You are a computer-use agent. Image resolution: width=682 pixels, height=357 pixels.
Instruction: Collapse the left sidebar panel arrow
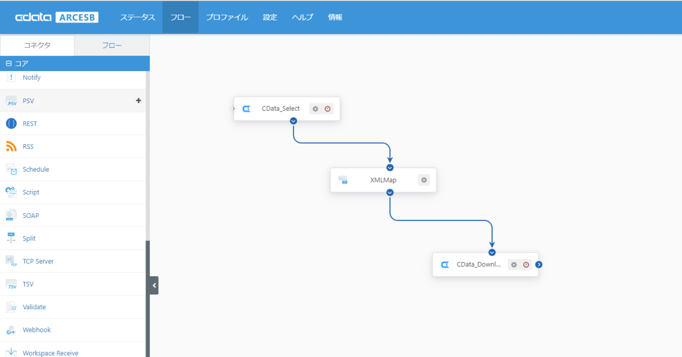154,285
